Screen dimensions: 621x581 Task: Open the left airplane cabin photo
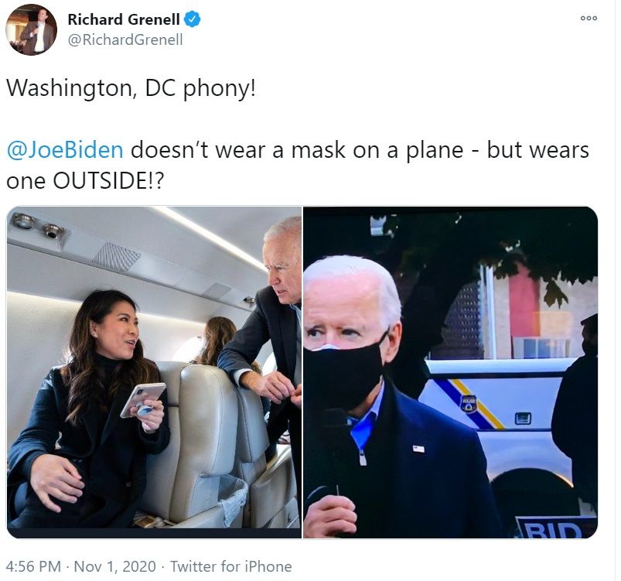point(154,372)
